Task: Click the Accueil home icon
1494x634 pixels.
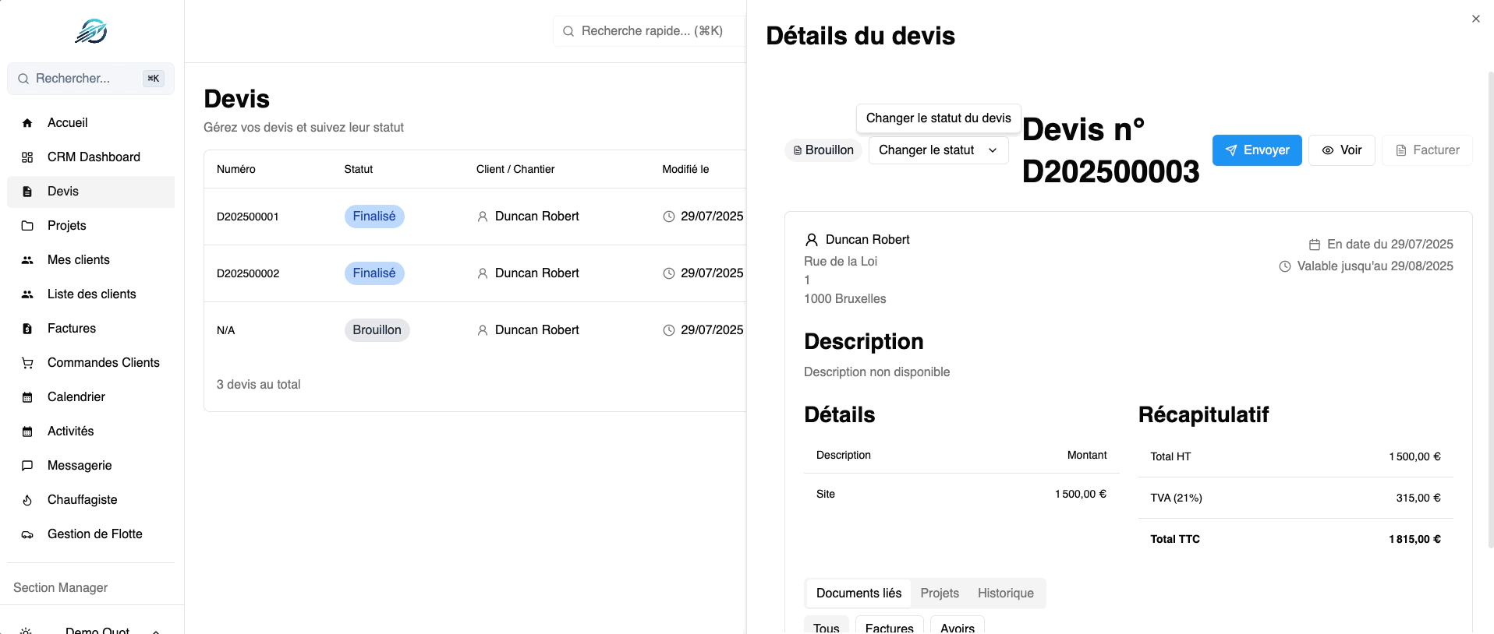Action: click(x=27, y=123)
